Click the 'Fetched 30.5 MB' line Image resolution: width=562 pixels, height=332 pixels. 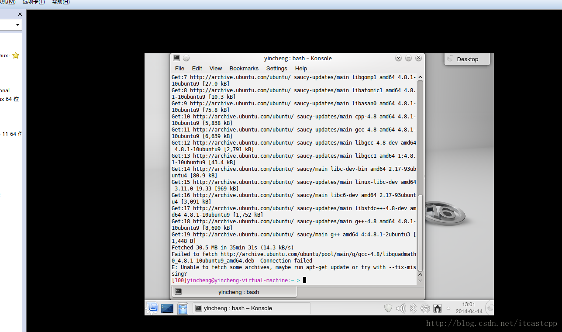(x=233, y=248)
